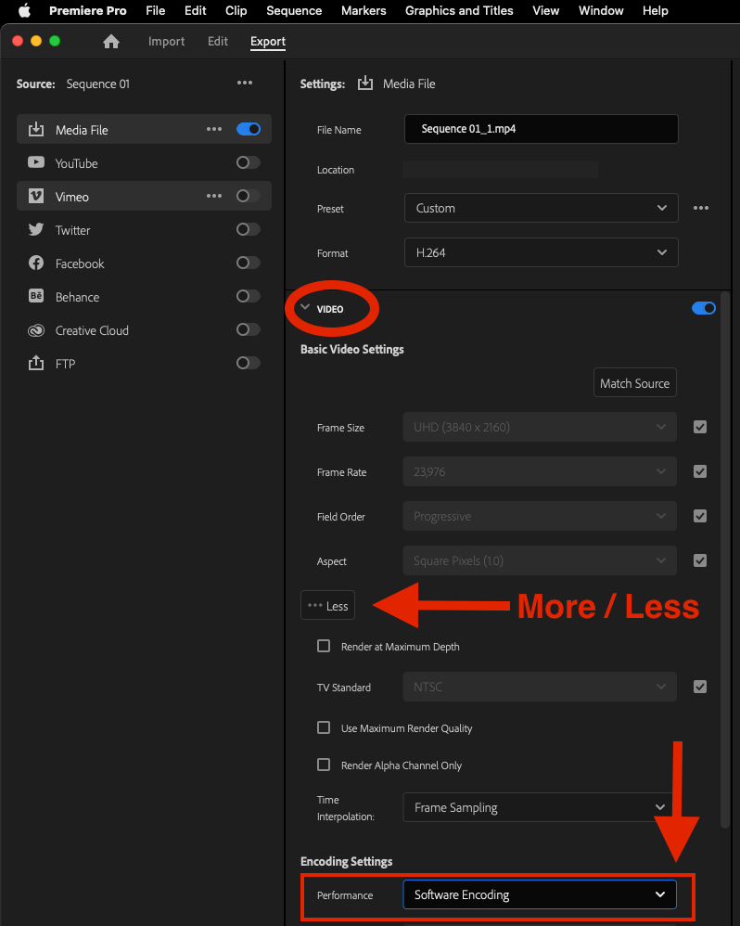This screenshot has width=740, height=926.
Task: Open the View menu
Action: (546, 10)
